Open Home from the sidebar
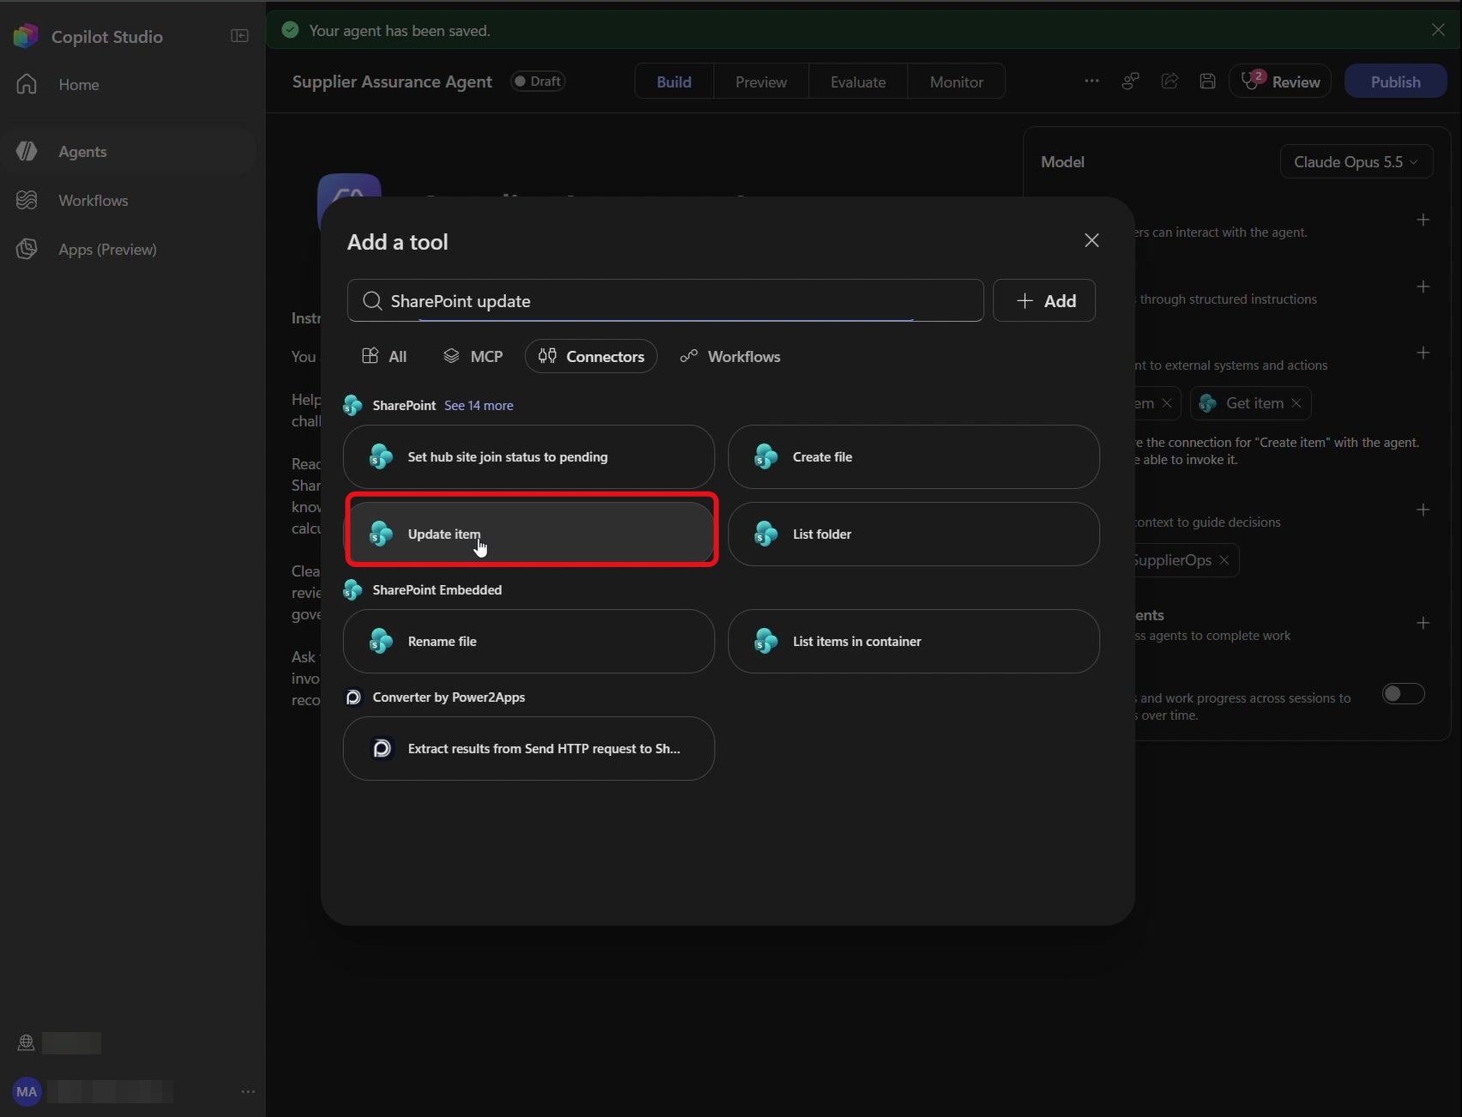 [x=78, y=84]
